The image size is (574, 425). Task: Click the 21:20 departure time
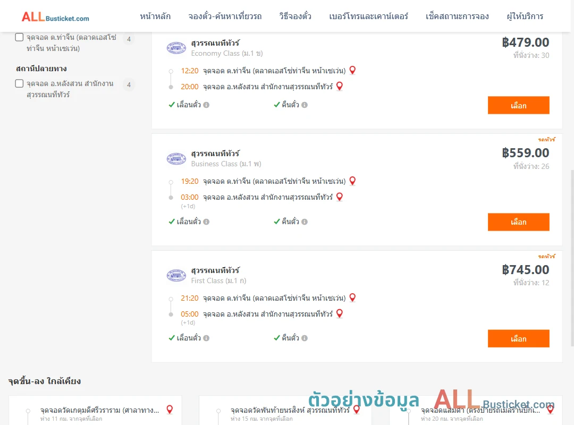click(190, 298)
